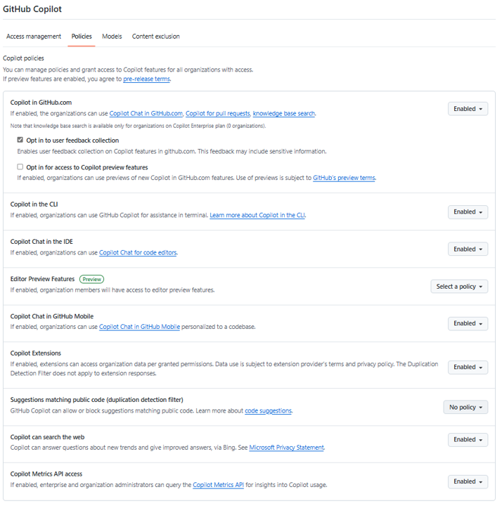The height and width of the screenshot is (506, 502).
Task: Open Select a policy for Editor Preview Features
Action: coord(459,287)
